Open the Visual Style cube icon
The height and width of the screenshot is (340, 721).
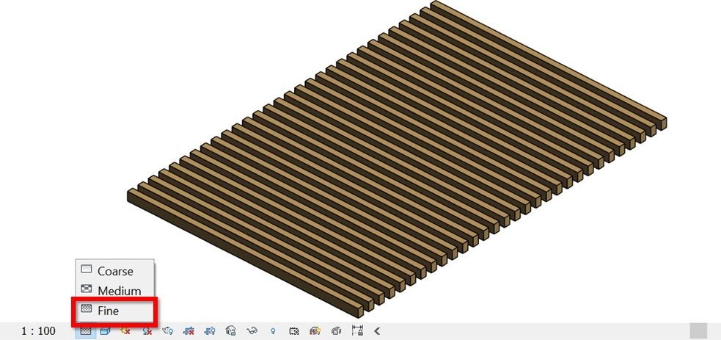[105, 330]
